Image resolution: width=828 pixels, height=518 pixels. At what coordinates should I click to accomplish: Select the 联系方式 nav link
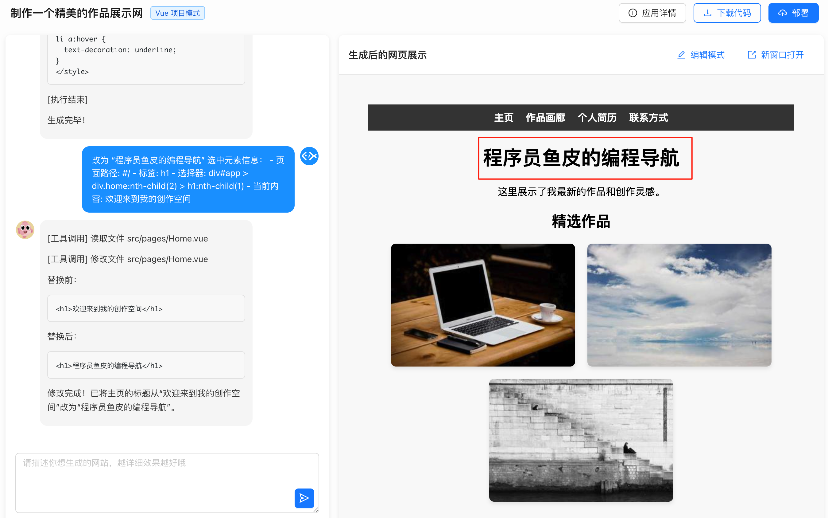point(648,117)
